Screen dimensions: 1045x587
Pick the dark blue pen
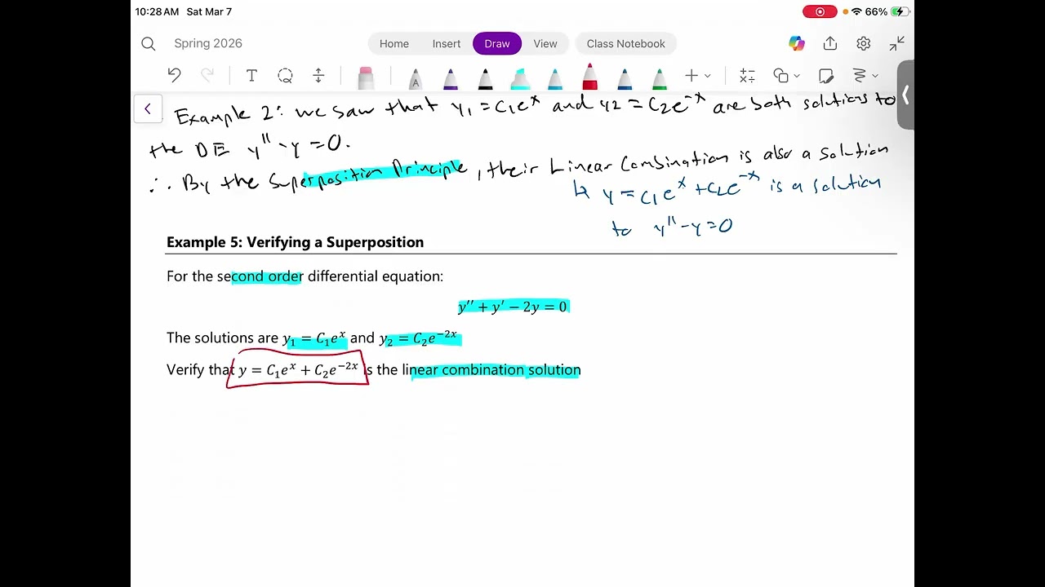(625, 78)
